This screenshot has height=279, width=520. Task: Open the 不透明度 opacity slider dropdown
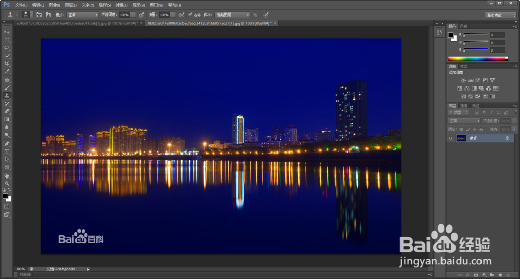point(133,15)
